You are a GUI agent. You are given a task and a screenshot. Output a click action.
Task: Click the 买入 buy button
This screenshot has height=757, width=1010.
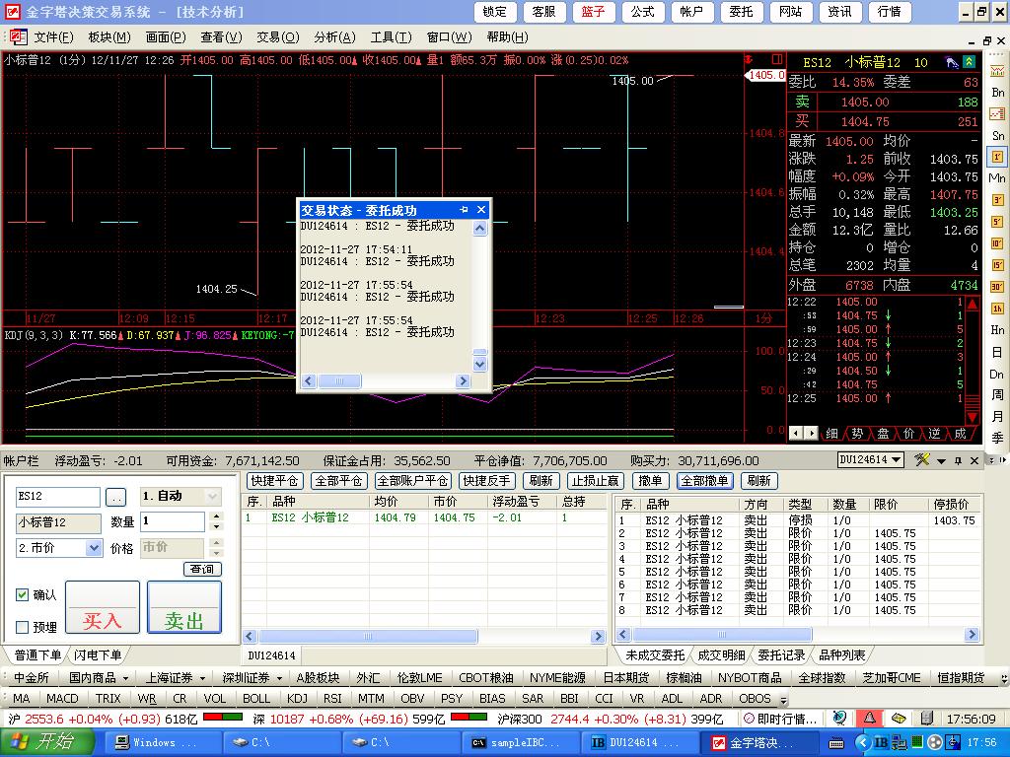pos(103,607)
